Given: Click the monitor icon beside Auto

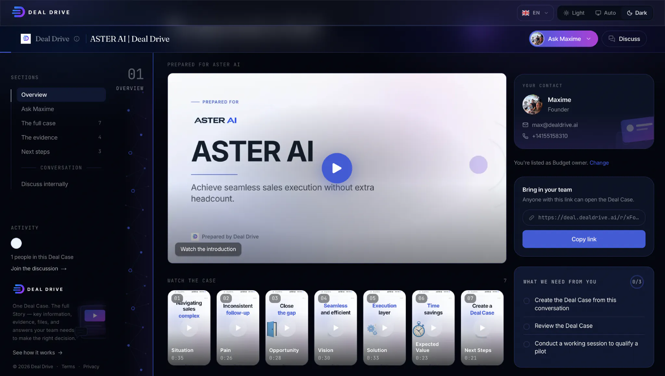Looking at the screenshot, I should tap(598, 13).
